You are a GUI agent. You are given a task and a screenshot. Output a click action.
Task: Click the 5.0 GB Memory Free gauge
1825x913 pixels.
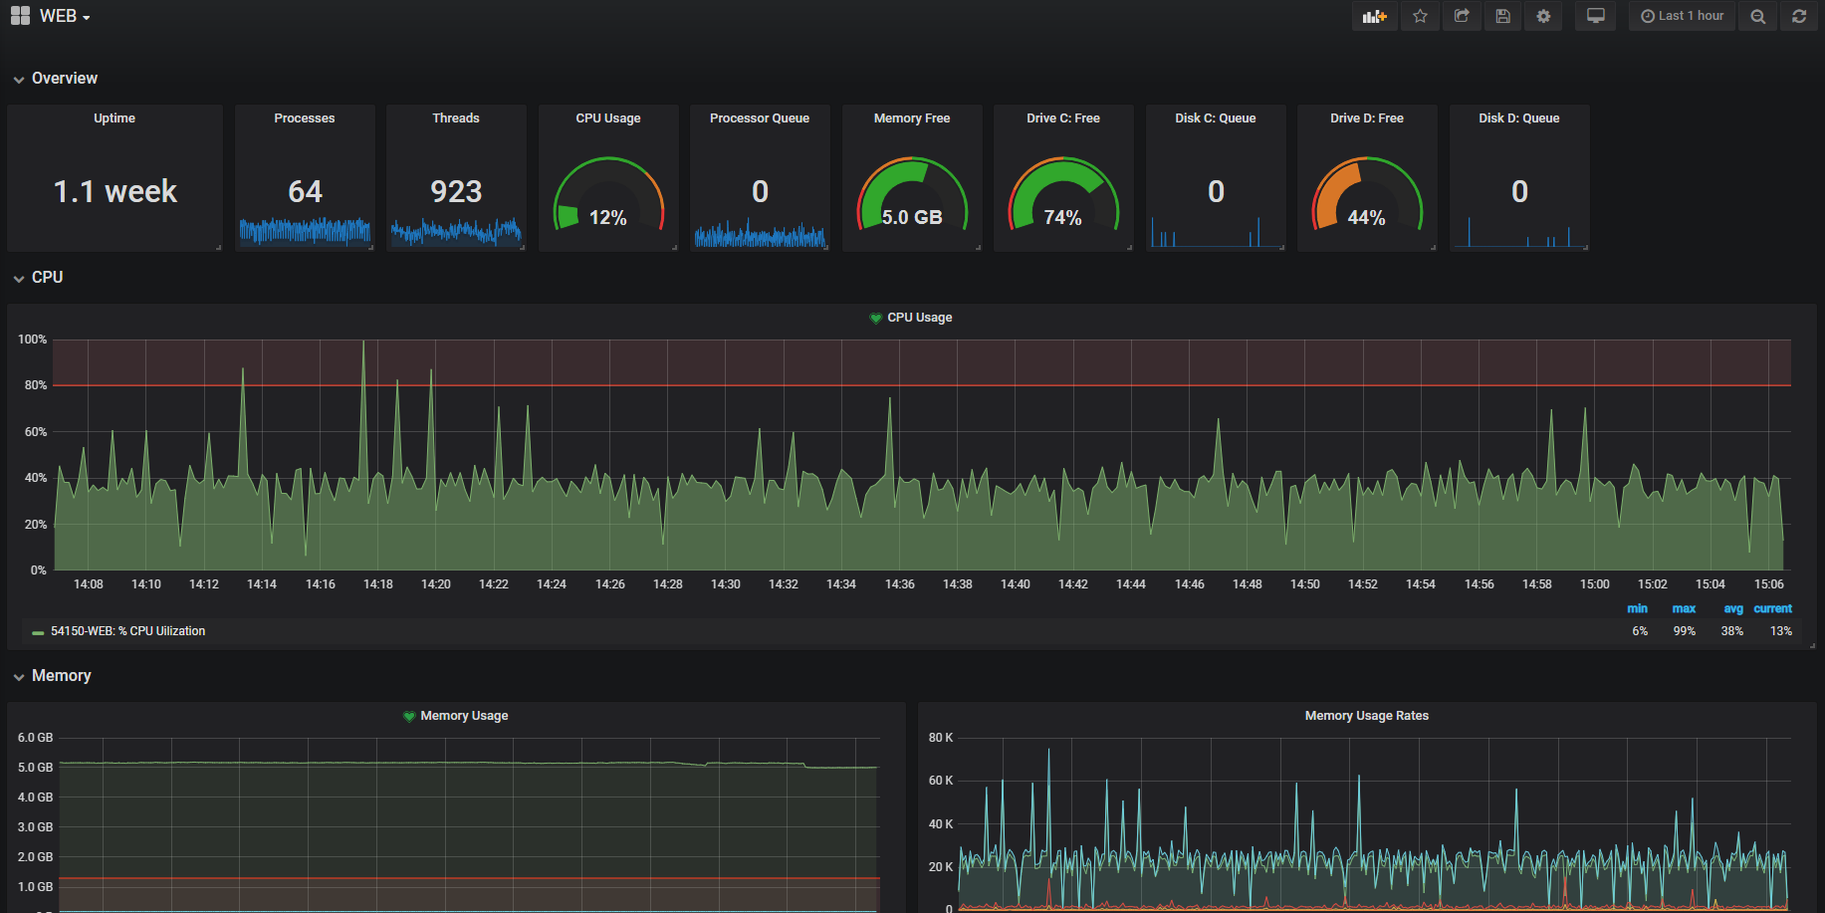coord(912,194)
